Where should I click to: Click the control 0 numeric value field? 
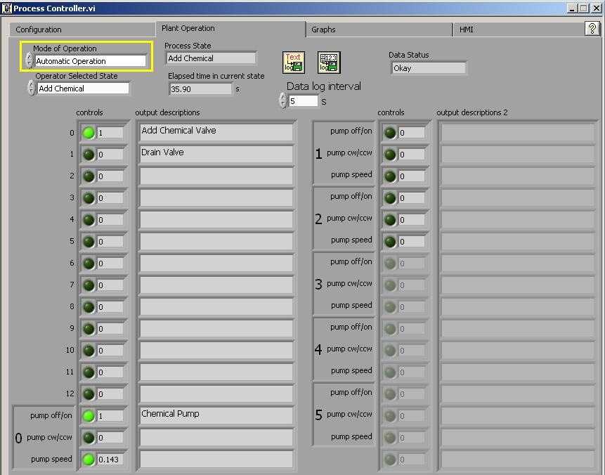click(110, 133)
